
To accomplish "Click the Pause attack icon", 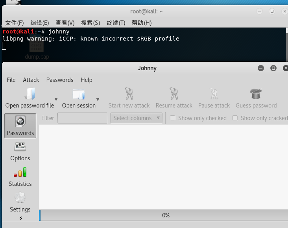I will (214, 94).
